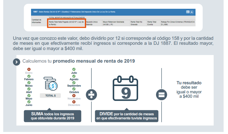Viewport: 228px width, 134px height.
Task: Select 'Rebaja Por Zonas Extremas' column header
Action: (x=178, y=23)
